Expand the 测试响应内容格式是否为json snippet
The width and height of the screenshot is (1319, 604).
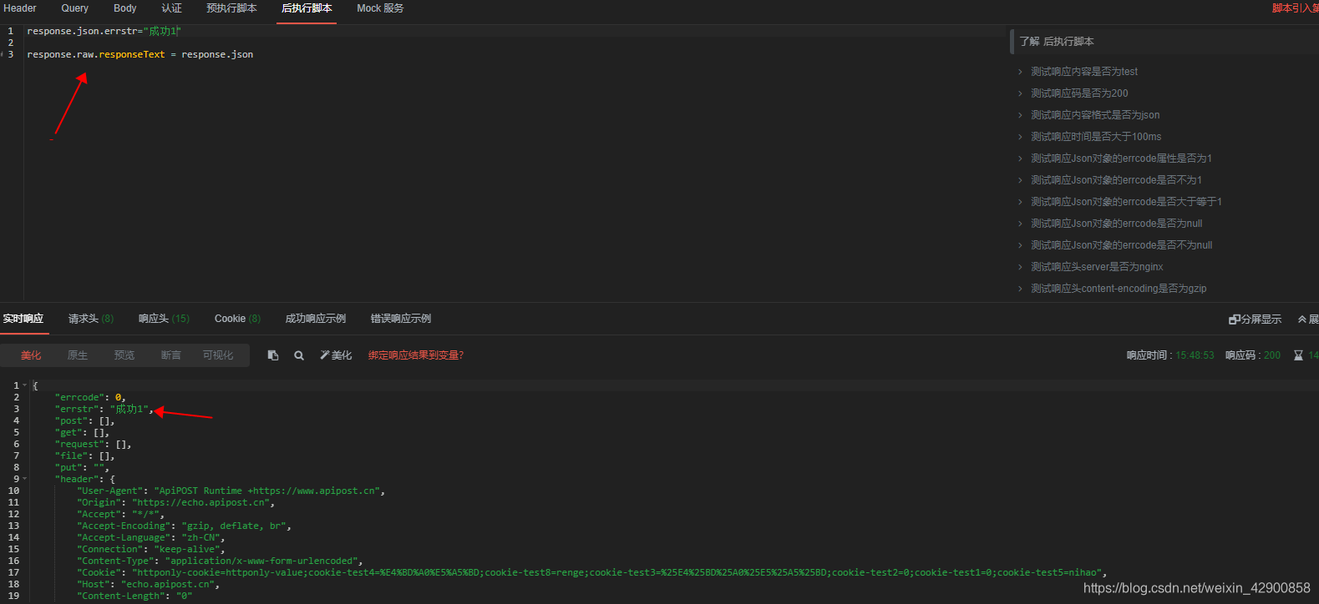1095,115
